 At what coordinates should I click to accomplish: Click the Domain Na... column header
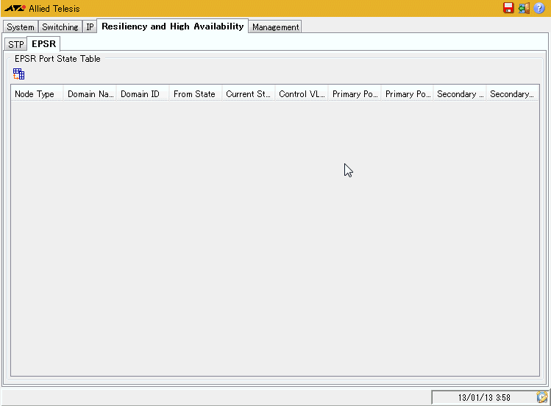90,94
